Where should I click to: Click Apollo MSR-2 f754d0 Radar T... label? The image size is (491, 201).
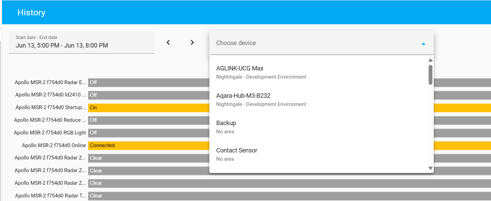coord(50,196)
